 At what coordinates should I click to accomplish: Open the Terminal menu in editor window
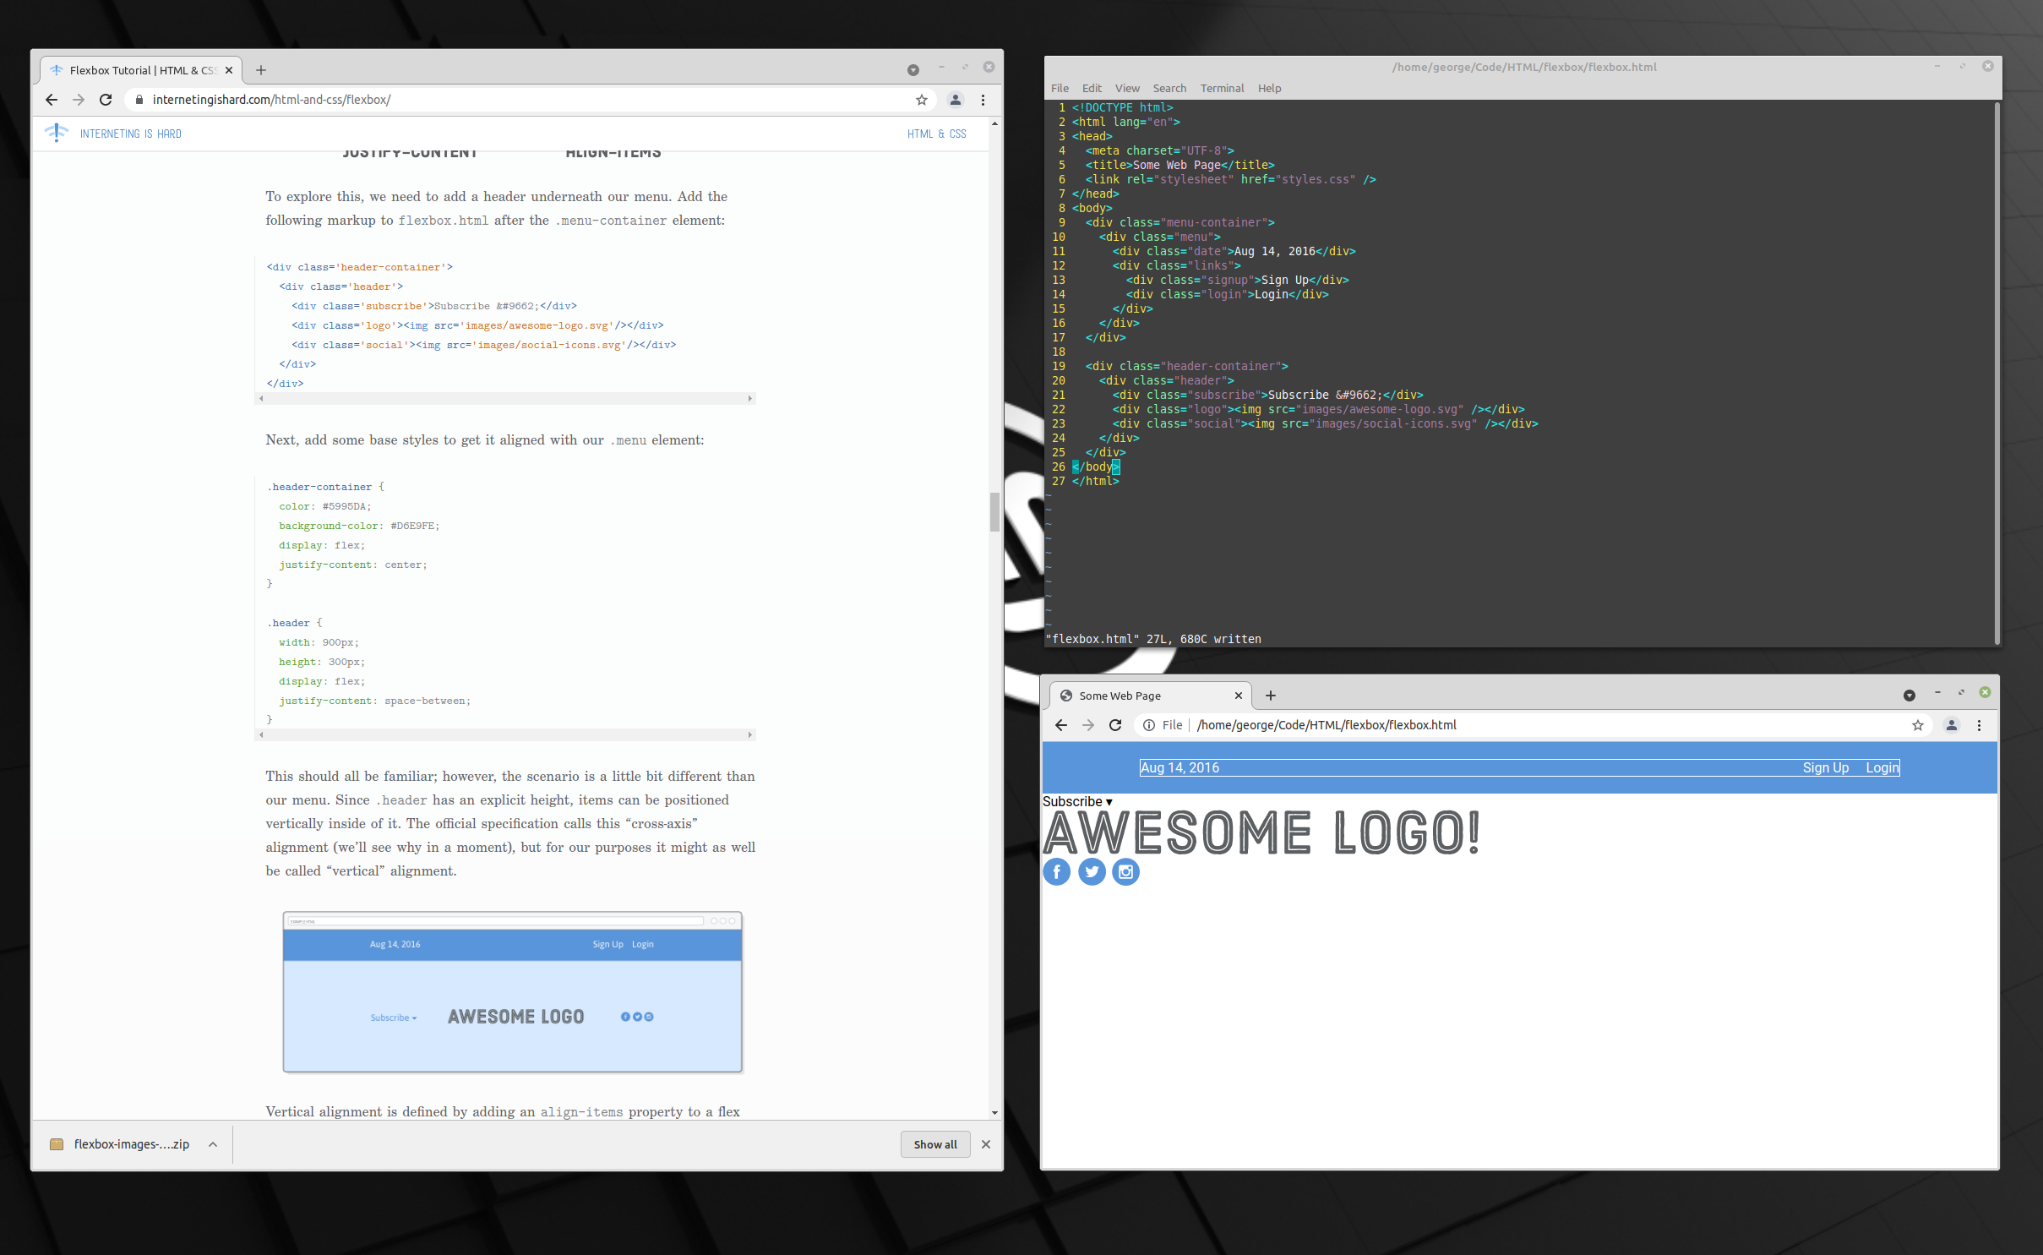(1221, 88)
